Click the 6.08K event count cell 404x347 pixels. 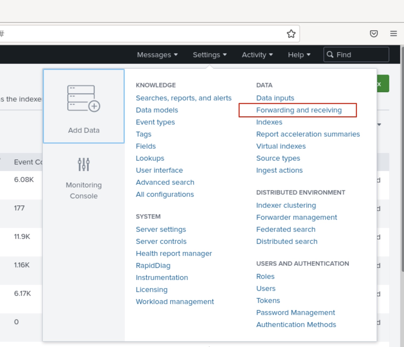point(24,180)
